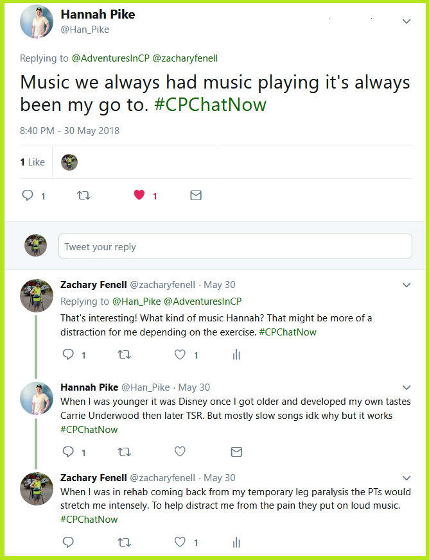Open main tweet's options chevron

click(x=406, y=21)
